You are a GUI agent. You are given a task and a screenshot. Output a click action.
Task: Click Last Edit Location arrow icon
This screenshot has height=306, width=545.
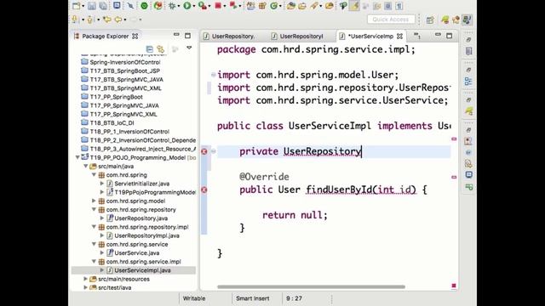[106, 20]
